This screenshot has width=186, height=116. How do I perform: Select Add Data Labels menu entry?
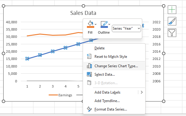[x=107, y=92]
